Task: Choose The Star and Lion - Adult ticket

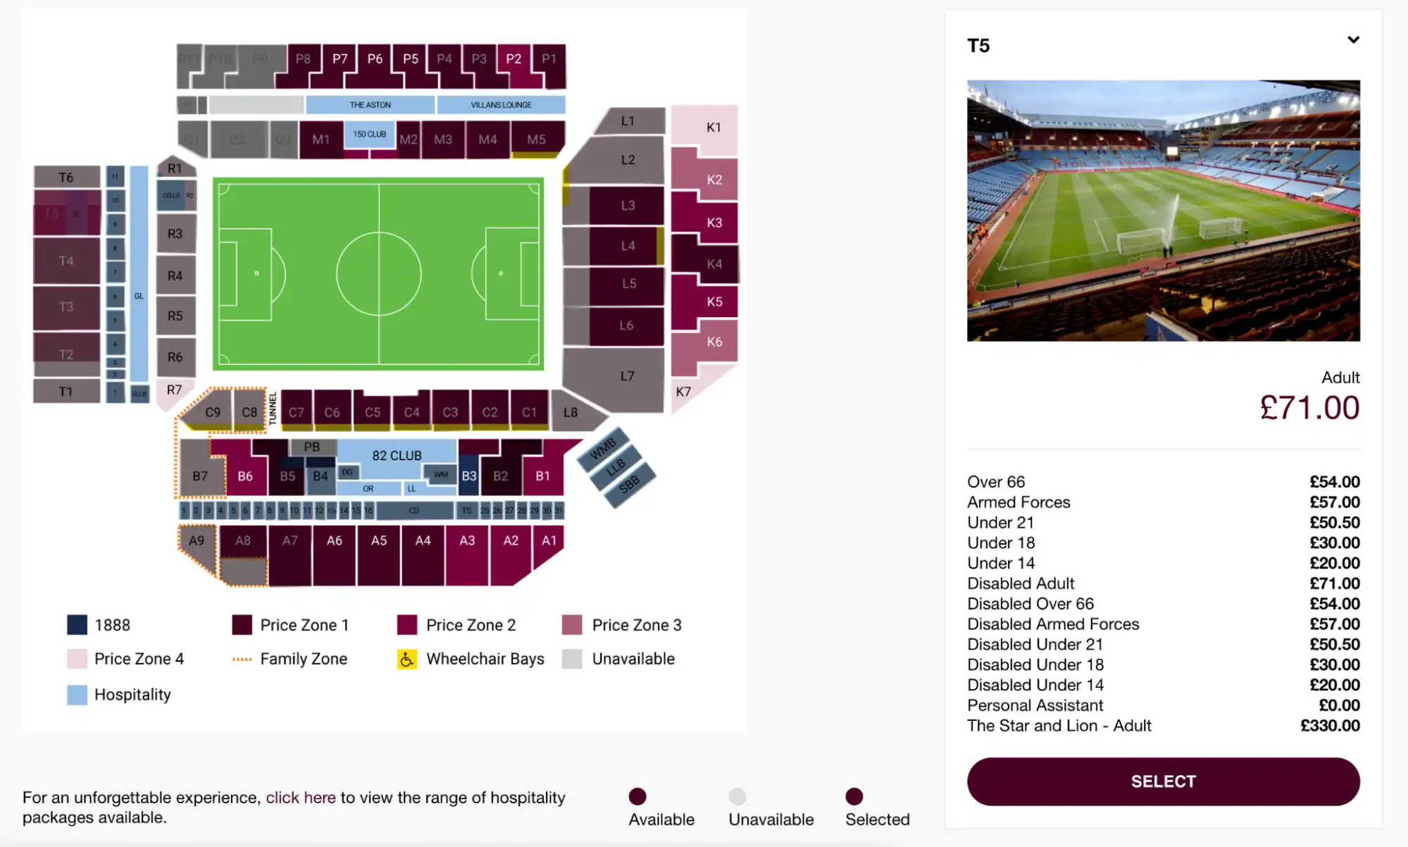Action: [x=1059, y=725]
